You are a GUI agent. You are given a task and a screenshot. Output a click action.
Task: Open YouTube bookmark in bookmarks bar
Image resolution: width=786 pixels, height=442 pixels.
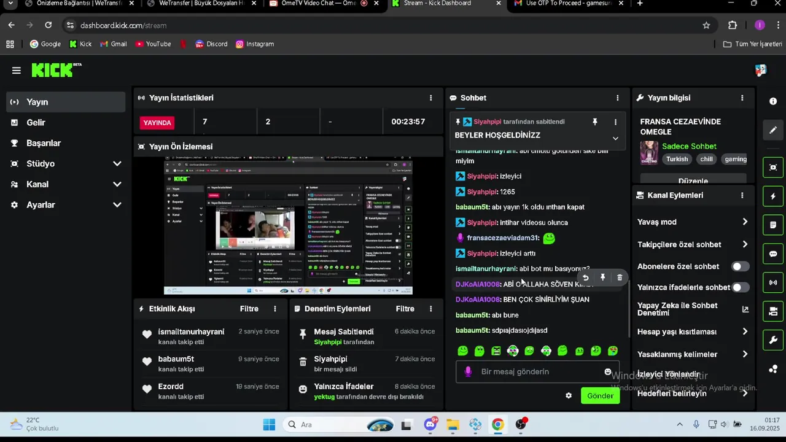pyautogui.click(x=153, y=44)
